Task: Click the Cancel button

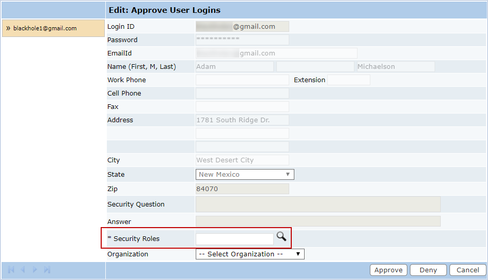Action: [467, 270]
